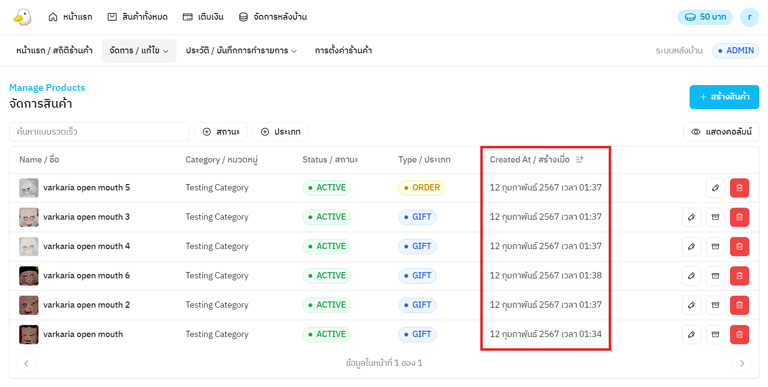Open สินค้าทั้งหมด in top navigation
Image resolution: width=768 pixels, height=387 pixels.
(x=138, y=17)
